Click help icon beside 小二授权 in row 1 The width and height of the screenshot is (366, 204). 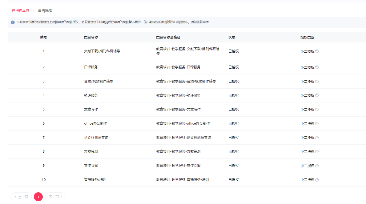pos(317,51)
